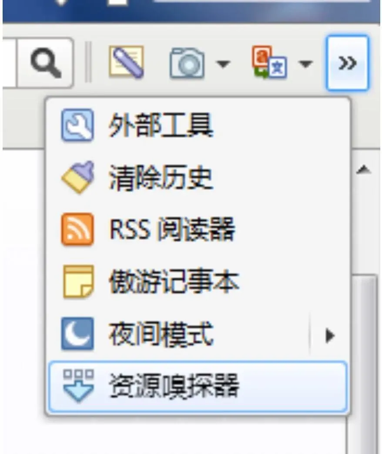This screenshot has width=382, height=454.
Task: Toggle the toolbar overflow chevron button
Action: click(x=348, y=63)
